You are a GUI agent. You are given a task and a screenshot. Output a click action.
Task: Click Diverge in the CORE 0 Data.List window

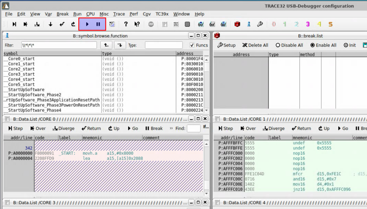click(63, 128)
